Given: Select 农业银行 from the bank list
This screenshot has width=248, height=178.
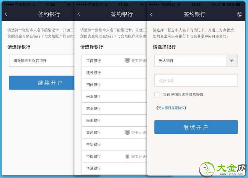Looking at the screenshot, I should (114, 108).
